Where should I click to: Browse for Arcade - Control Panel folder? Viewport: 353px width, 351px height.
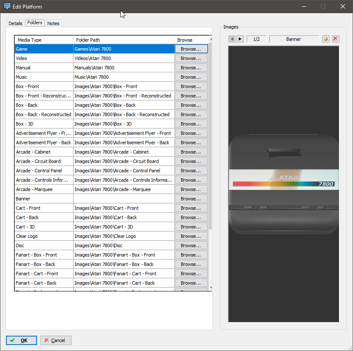point(191,171)
